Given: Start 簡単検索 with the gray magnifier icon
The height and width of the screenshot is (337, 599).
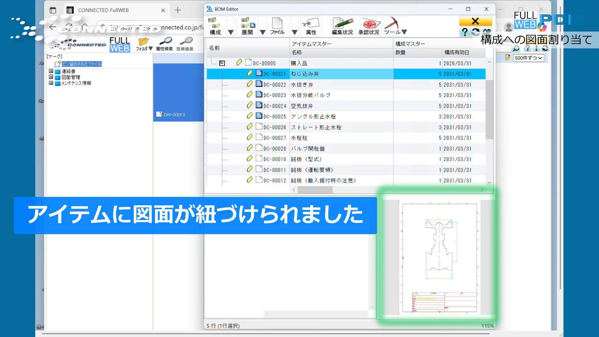Looking at the screenshot, I should pos(187,41).
